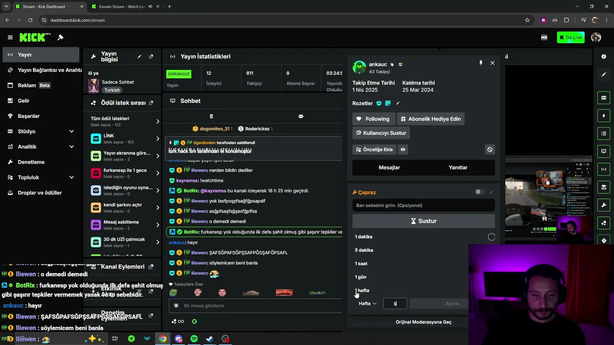
Task: Toggle the eye visibility button for ankauc
Action: [403, 149]
